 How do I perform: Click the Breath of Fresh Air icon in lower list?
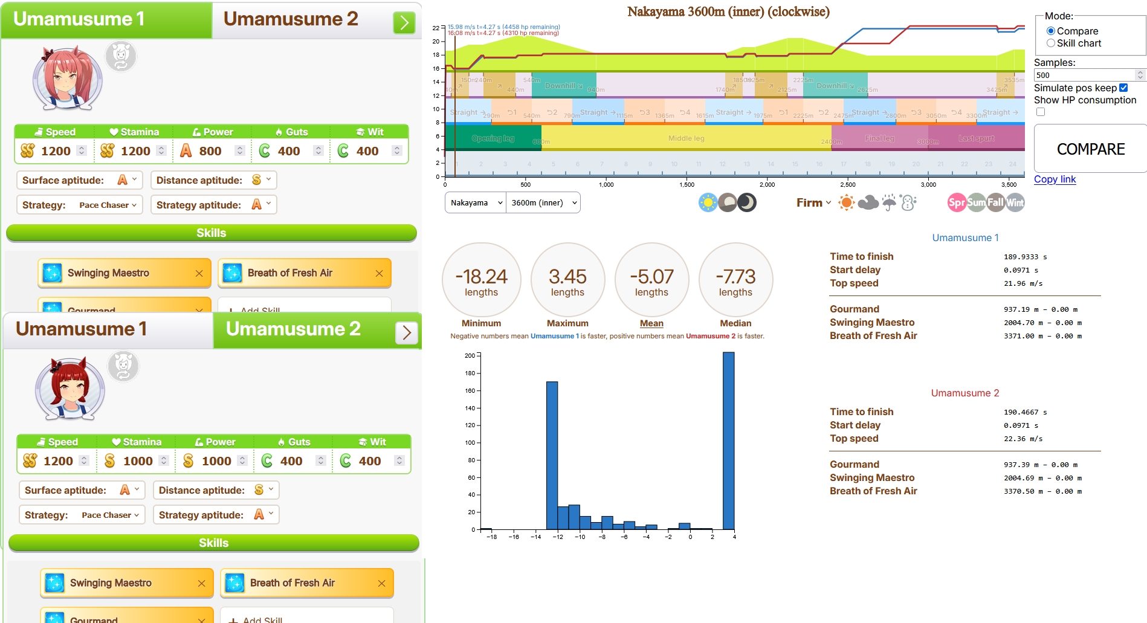[234, 583]
